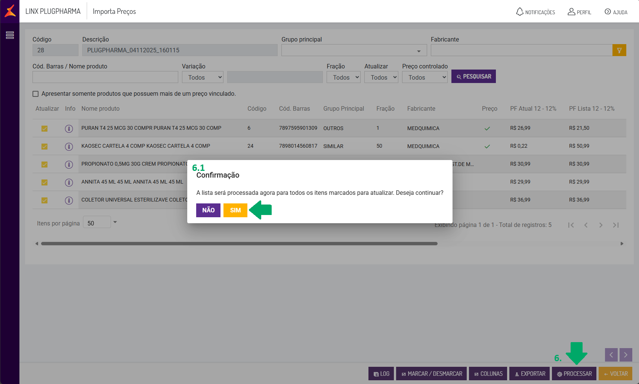Show info for PURAN T4 product

[x=69, y=129]
